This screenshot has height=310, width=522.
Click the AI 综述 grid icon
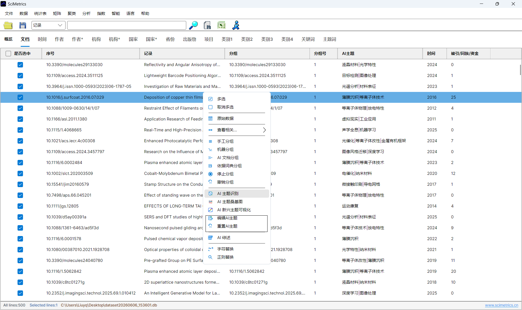[210, 238]
